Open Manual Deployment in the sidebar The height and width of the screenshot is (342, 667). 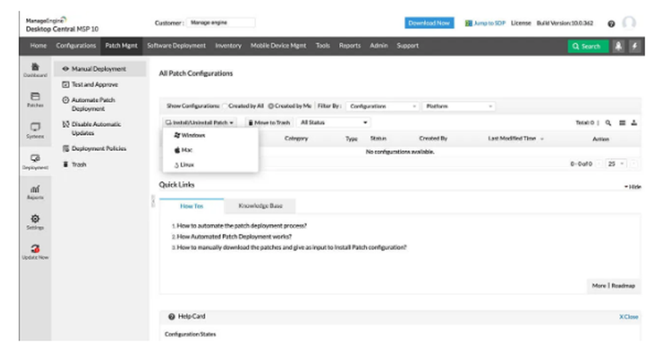99,69
